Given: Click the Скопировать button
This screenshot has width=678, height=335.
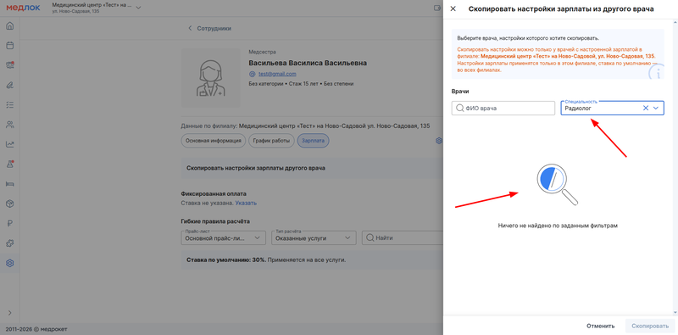Looking at the screenshot, I should (650, 326).
